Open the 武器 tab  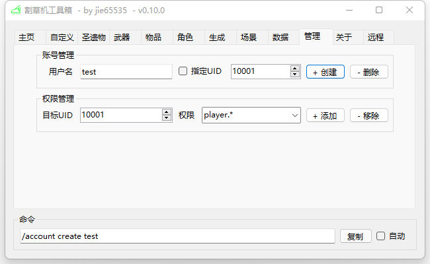tap(122, 38)
